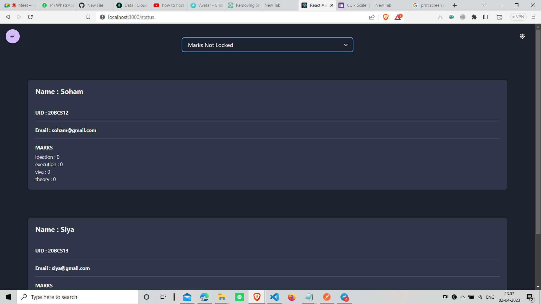Reload the status page

[x=30, y=17]
